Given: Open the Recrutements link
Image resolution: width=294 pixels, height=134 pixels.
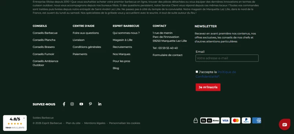Looking at the screenshot, I should pos(122,47).
